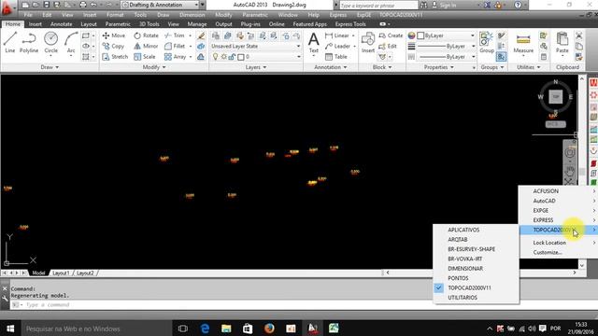Choose the Array tool

click(x=175, y=57)
